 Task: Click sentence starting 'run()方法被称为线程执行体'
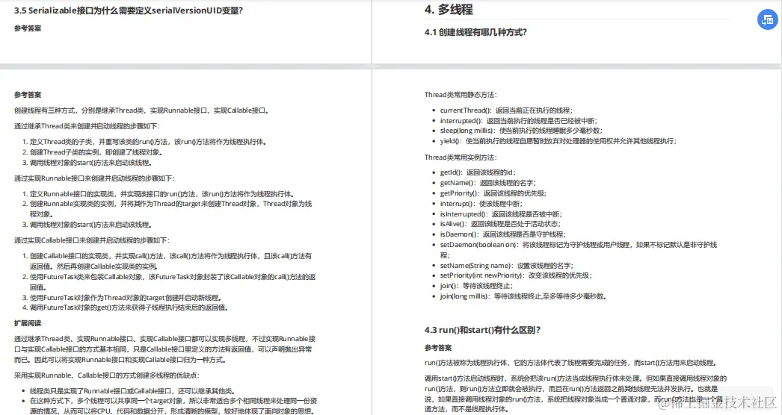[571, 363]
